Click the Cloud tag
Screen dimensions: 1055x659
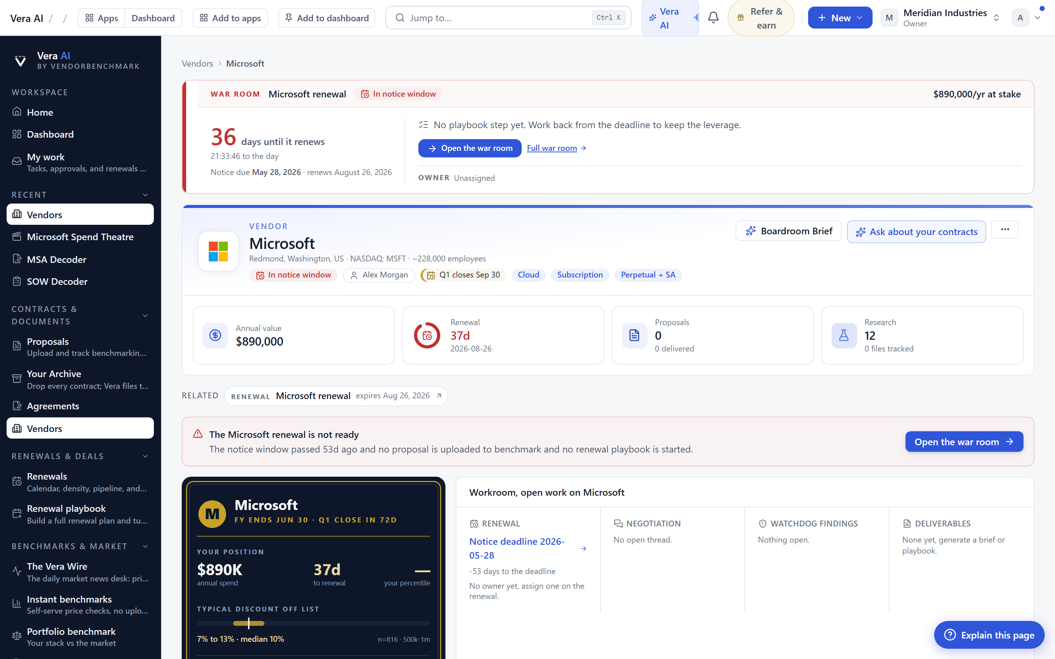[x=528, y=275]
